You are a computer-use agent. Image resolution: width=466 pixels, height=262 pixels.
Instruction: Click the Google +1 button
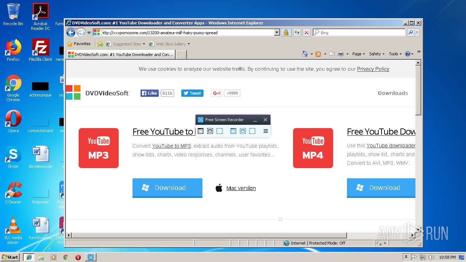217,93
